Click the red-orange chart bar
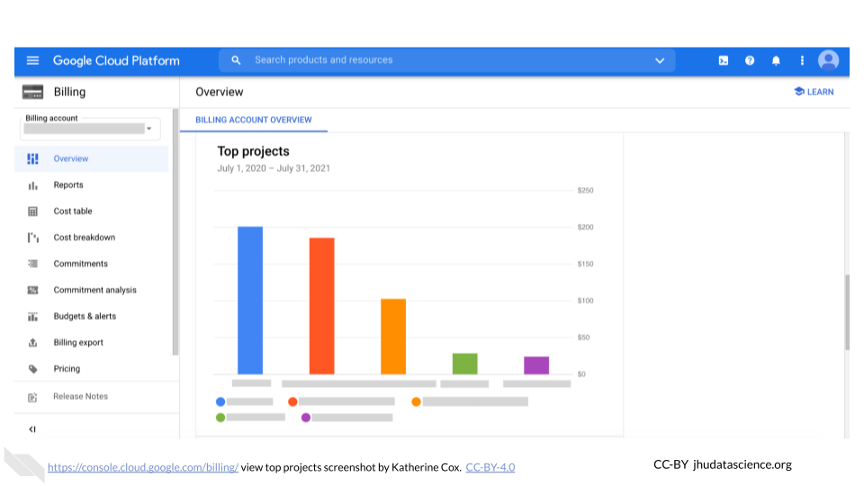 tap(322, 306)
